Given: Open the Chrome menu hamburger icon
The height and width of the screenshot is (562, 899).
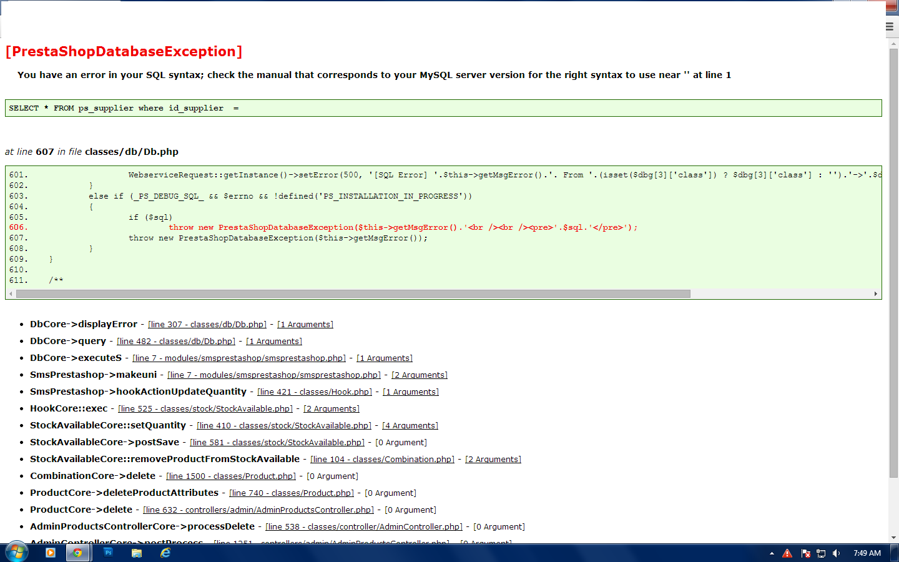Looking at the screenshot, I should pyautogui.click(x=890, y=27).
